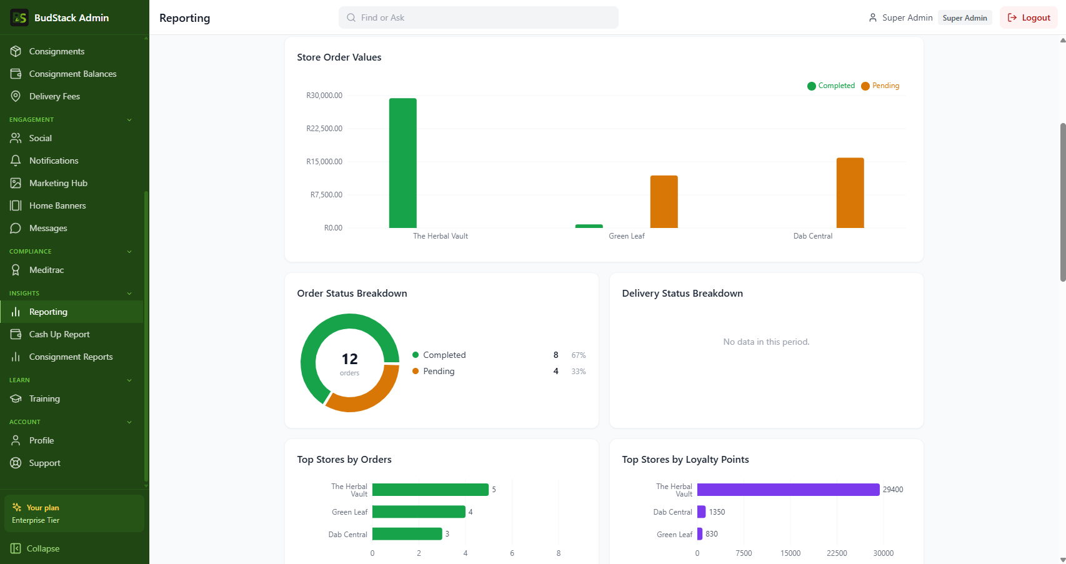Toggle Completed series in chart legend

(831, 86)
